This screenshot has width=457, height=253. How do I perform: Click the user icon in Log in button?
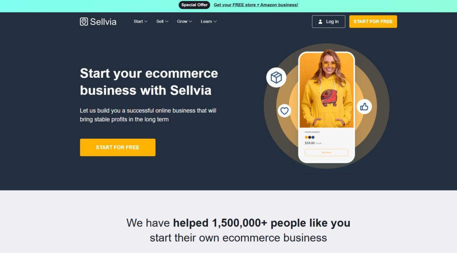(x=320, y=21)
